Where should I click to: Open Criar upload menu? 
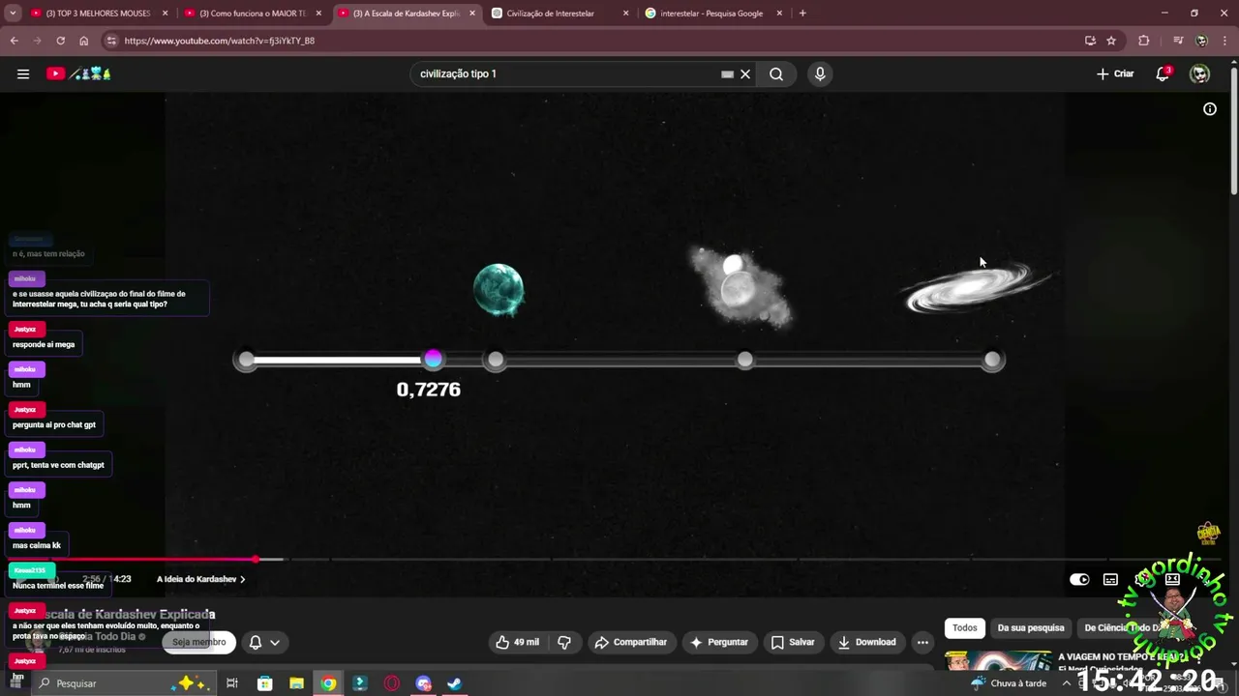click(x=1115, y=73)
